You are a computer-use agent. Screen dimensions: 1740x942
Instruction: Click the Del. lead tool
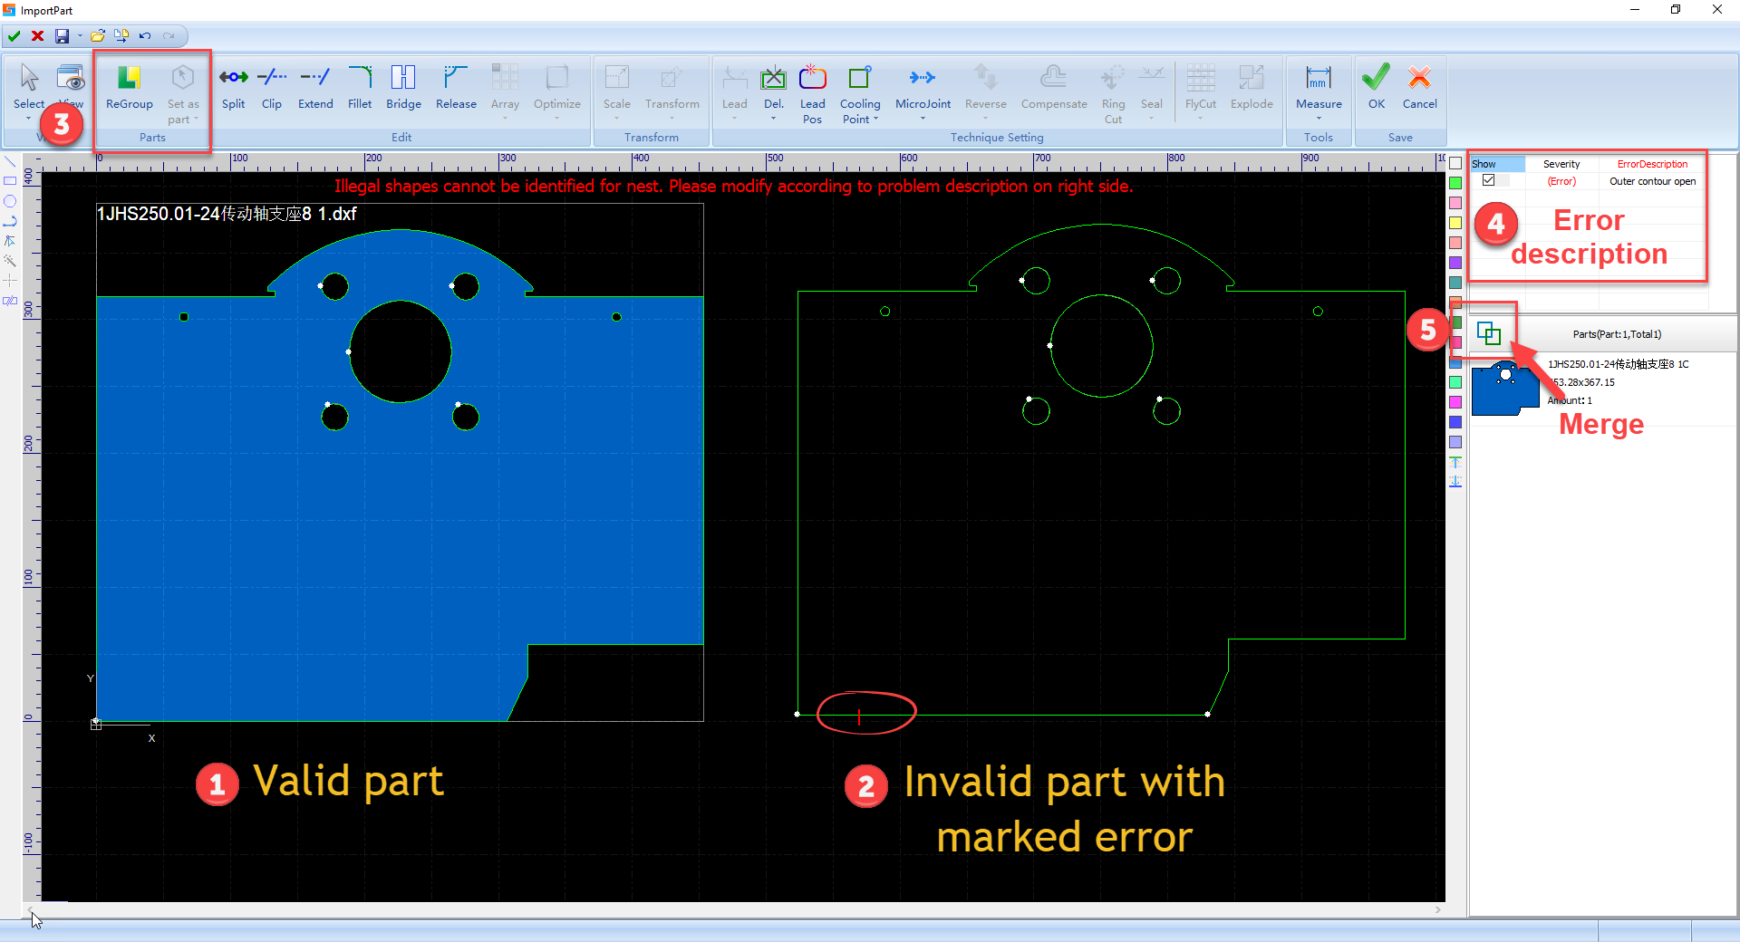pos(774,88)
